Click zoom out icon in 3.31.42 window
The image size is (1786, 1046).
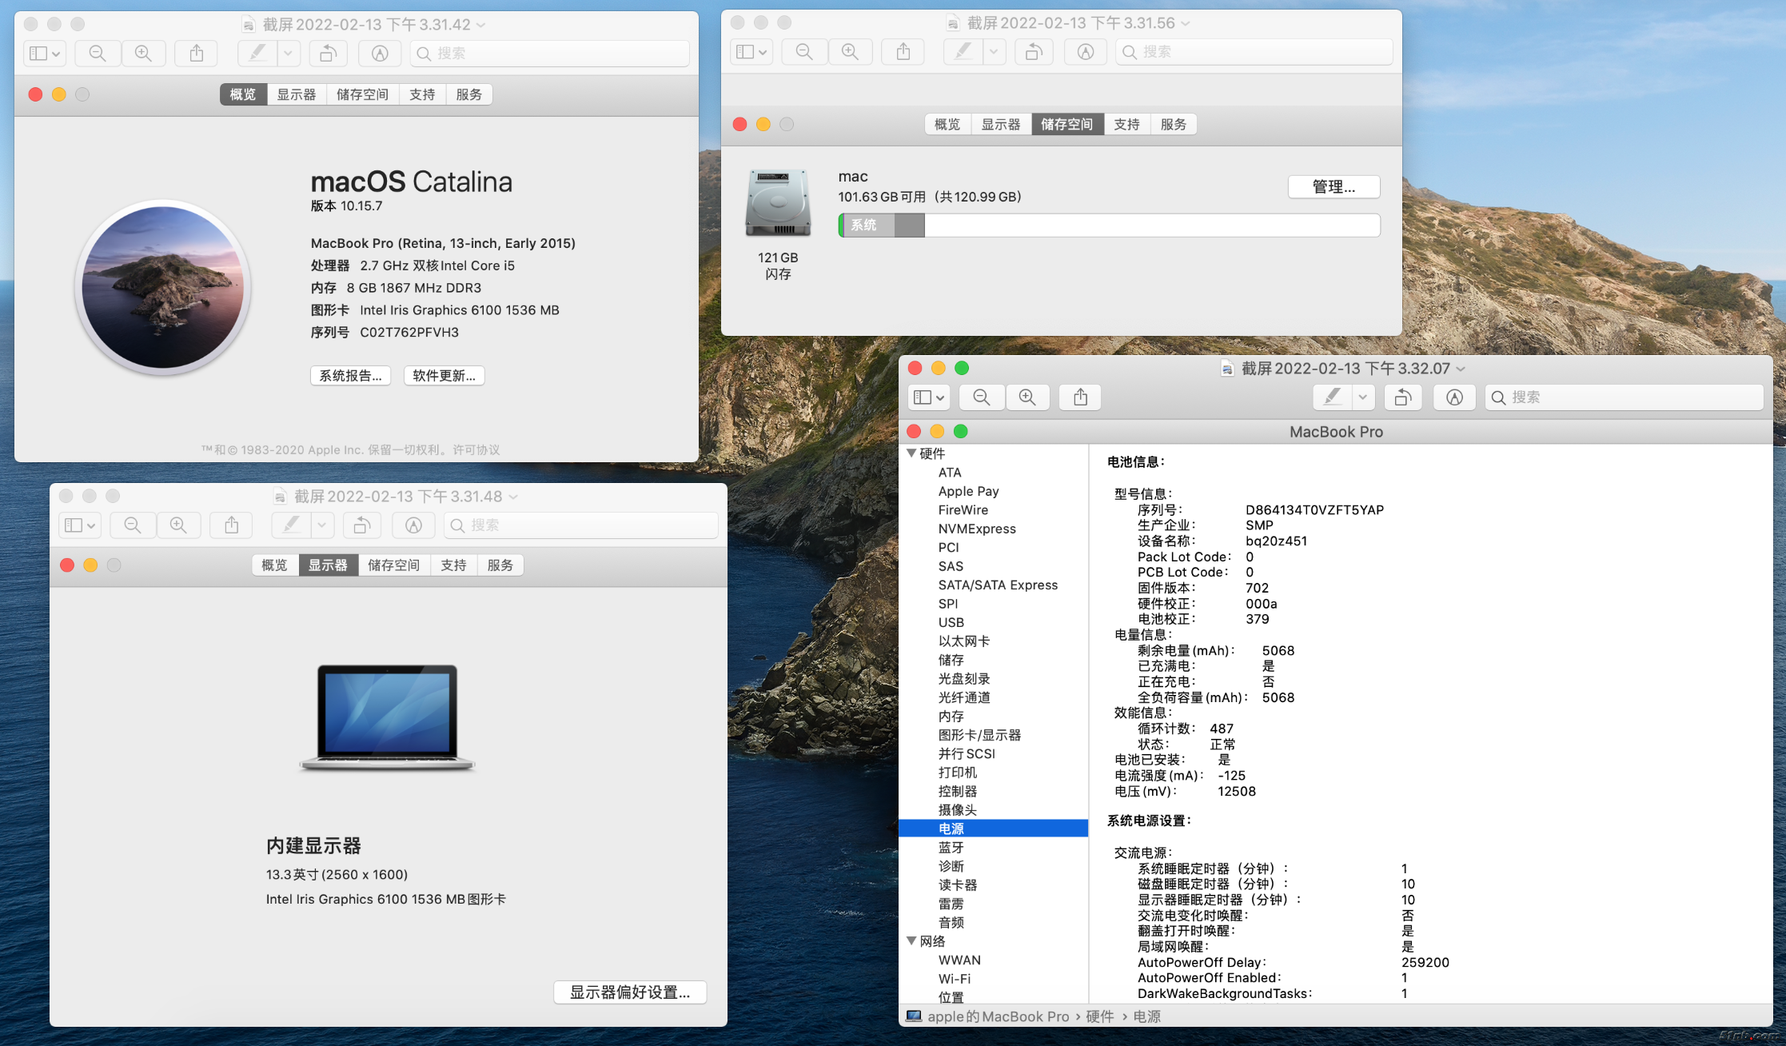coord(98,54)
